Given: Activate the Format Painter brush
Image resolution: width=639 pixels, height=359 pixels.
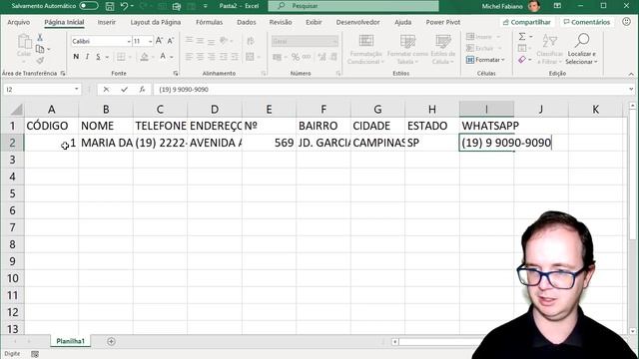Looking at the screenshot, I should tap(40, 61).
